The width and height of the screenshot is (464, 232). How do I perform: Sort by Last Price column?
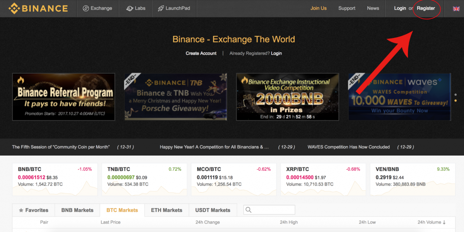pos(111,222)
